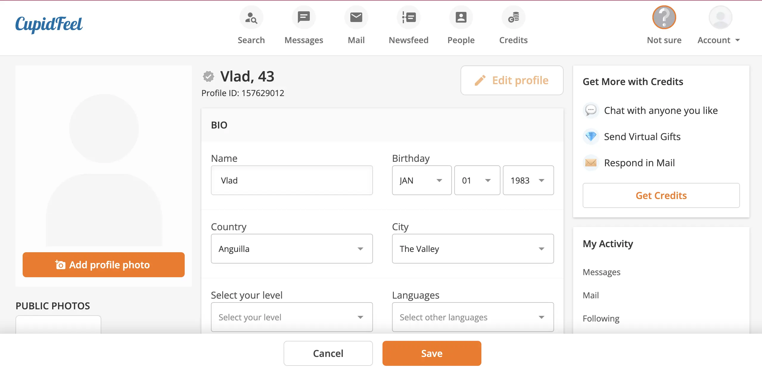The image size is (762, 370).
Task: Open the People icon
Action: tap(461, 18)
